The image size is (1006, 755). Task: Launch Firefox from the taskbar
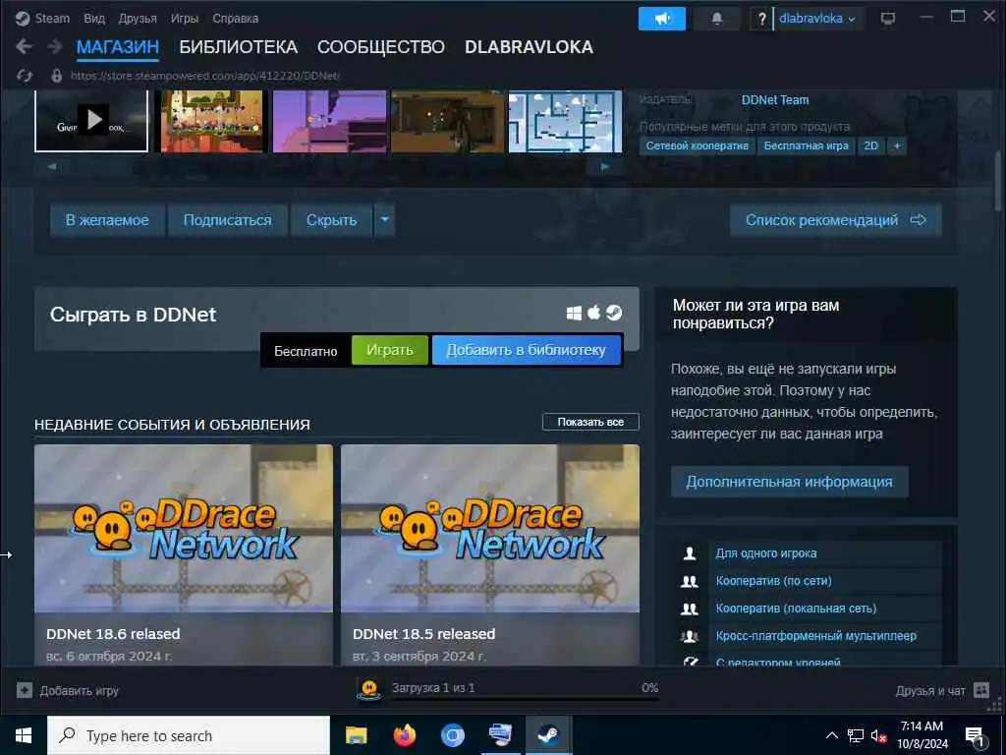pos(404,735)
